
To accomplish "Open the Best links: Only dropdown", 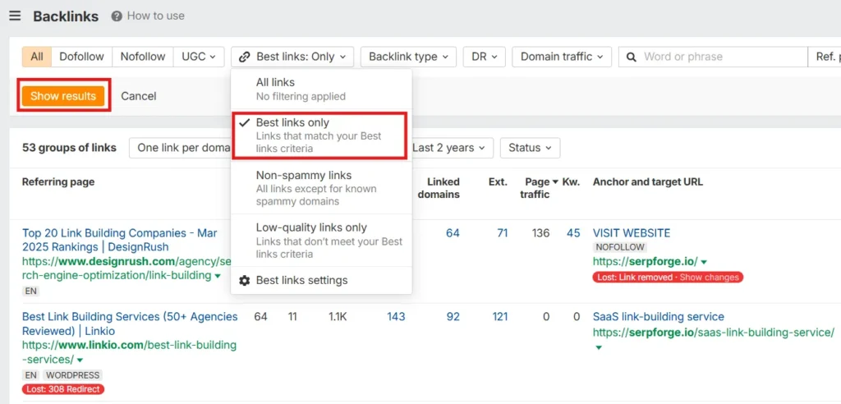I will 292,57.
